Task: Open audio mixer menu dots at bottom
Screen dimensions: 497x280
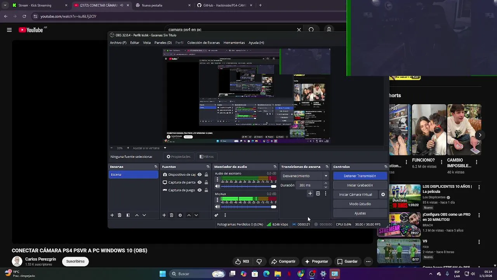Action: point(225,215)
